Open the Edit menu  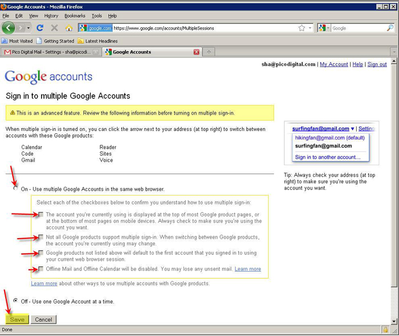19,16
